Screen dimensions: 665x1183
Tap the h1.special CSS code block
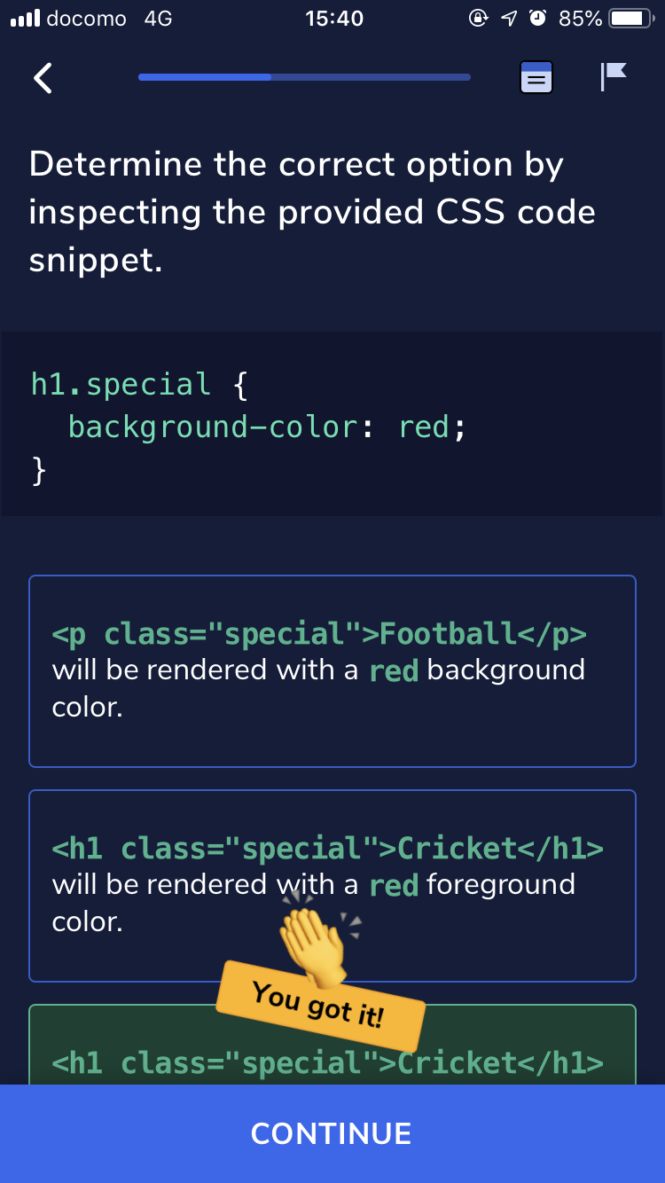[x=332, y=424]
